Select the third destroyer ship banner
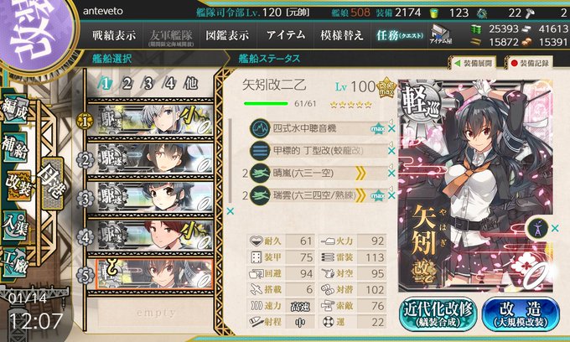Image resolution: width=570 pixels, height=342 pixels. (150, 198)
